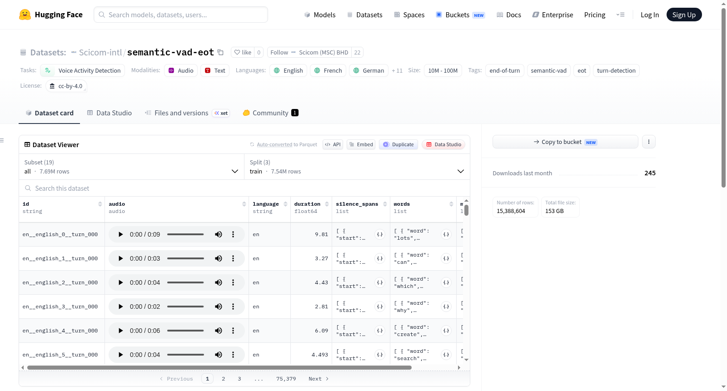Sort table by silence_spans column
Viewport: 727px width, 391px height.
[385, 204]
